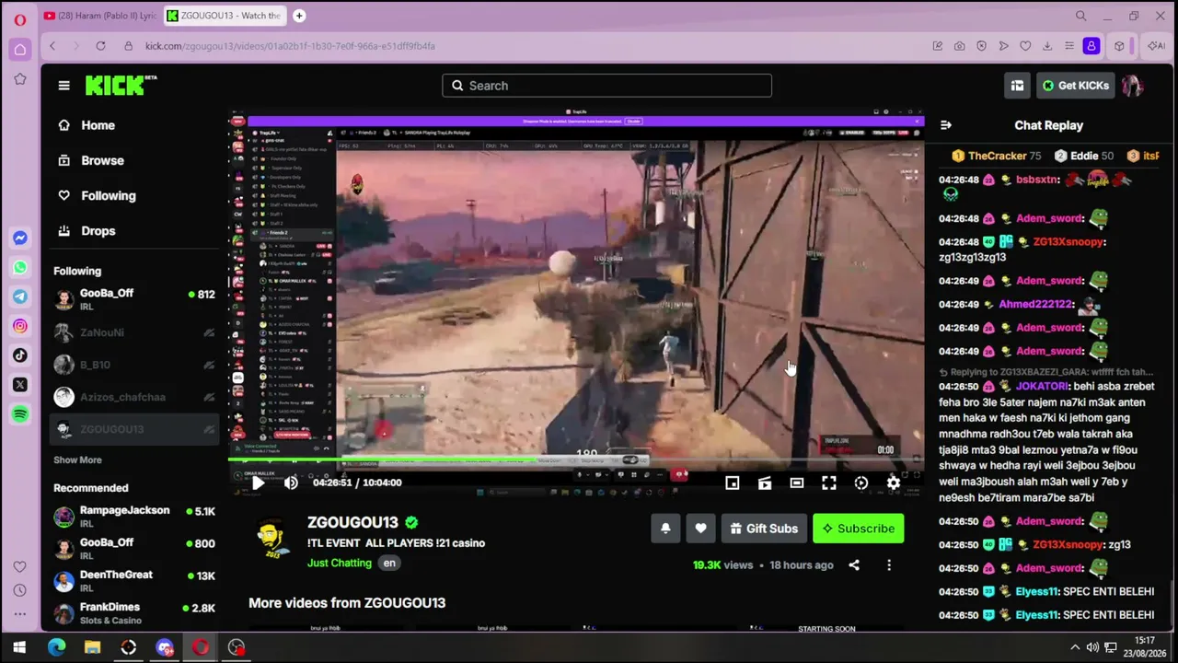This screenshot has height=663, width=1178.
Task: Open Instagram in Opera sidebar
Action: click(x=19, y=326)
